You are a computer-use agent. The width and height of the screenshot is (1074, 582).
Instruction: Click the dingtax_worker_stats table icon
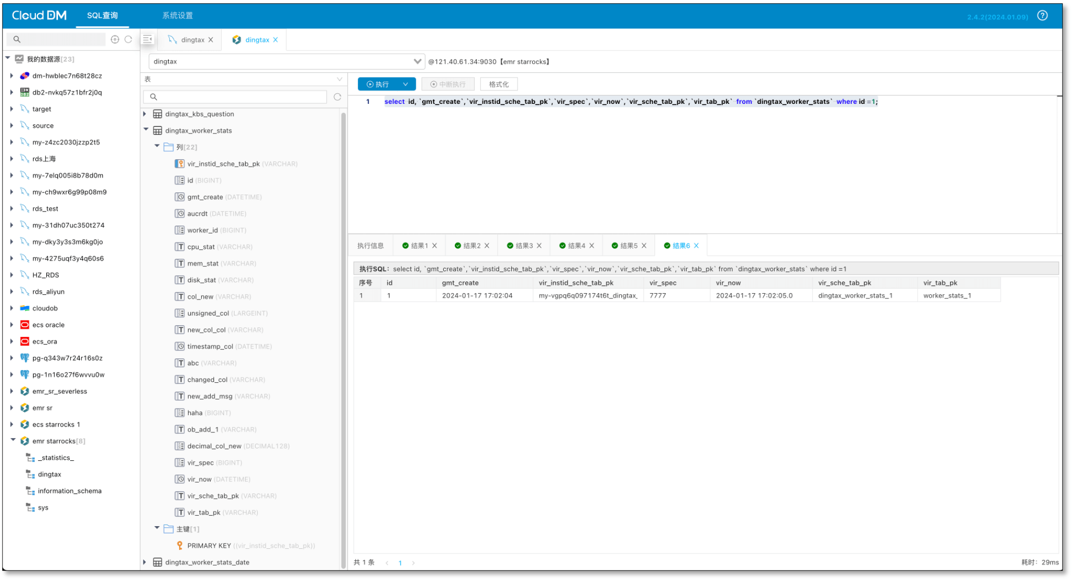click(x=158, y=131)
